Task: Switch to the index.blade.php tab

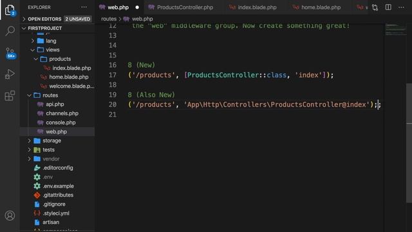Action: pyautogui.click(x=257, y=7)
